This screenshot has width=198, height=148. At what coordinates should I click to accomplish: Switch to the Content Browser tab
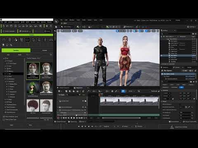[63, 88]
